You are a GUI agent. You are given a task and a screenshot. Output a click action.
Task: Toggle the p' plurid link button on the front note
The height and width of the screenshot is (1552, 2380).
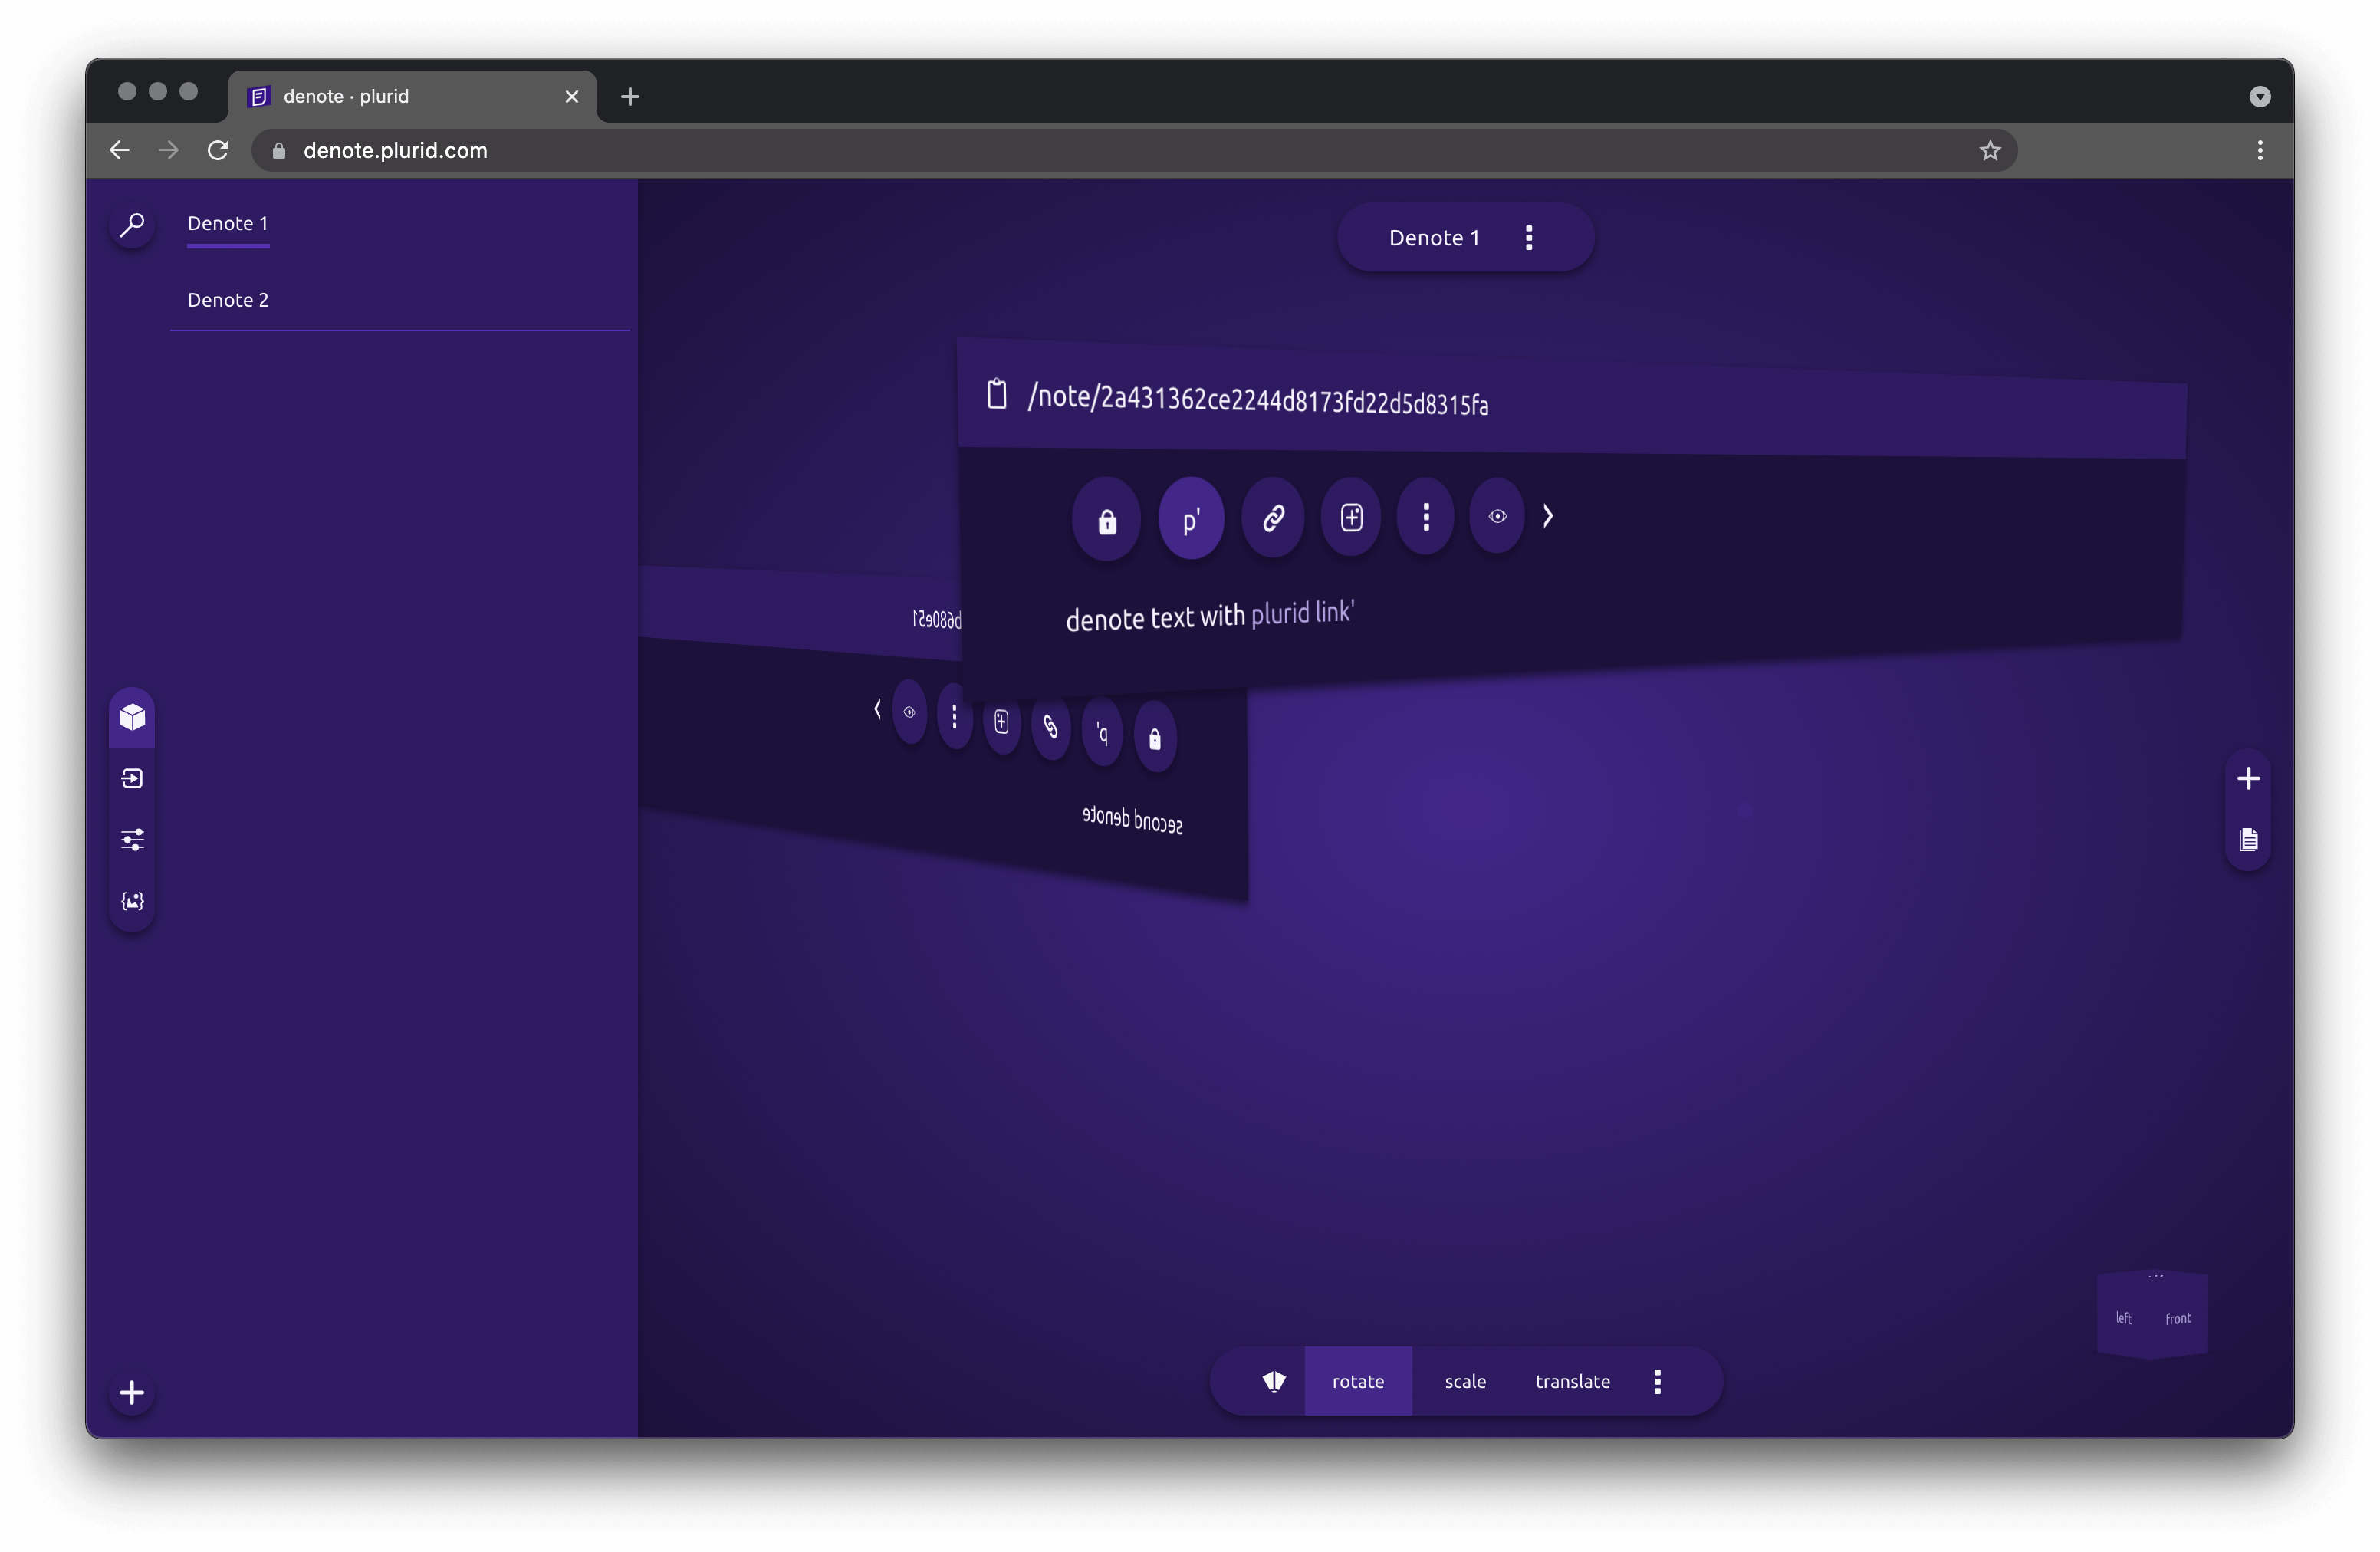point(1191,519)
